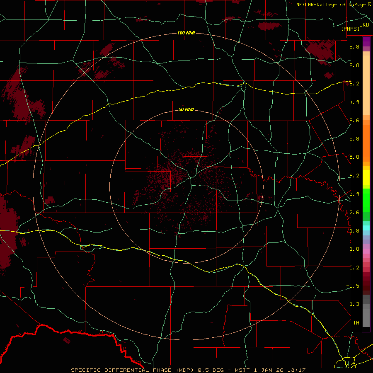Pick the cyan segment of the color bar

(366, 228)
